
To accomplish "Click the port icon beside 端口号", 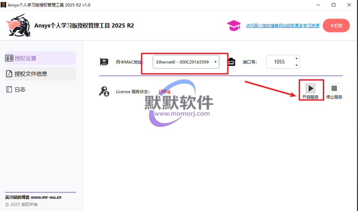I will pyautogui.click(x=231, y=62).
